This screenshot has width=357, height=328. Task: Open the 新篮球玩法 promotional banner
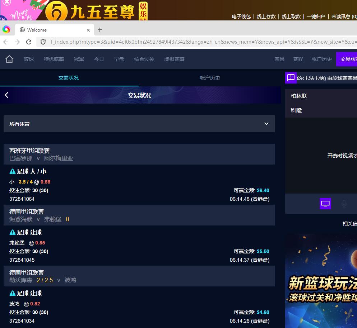321,281
